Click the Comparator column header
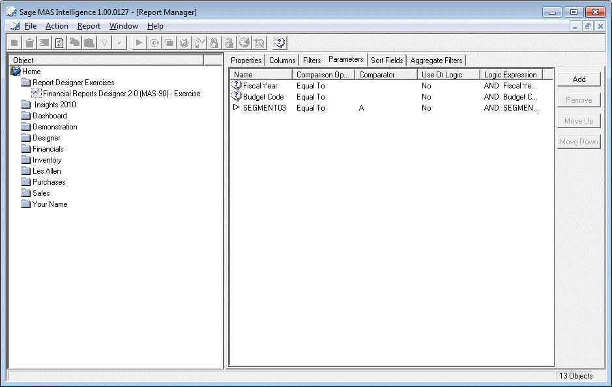Screen dimensions: 612x387 377,75
